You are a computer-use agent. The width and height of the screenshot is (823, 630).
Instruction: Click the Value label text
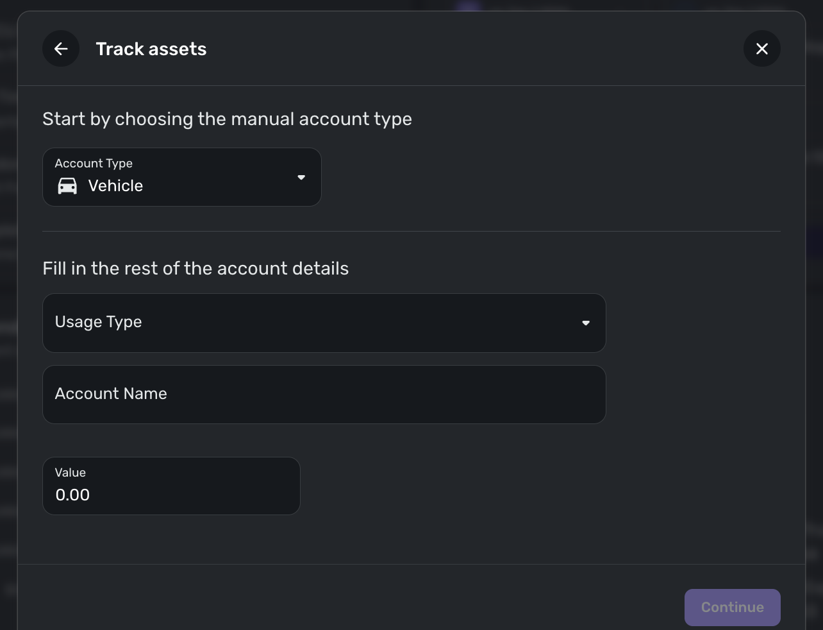pyautogui.click(x=71, y=473)
